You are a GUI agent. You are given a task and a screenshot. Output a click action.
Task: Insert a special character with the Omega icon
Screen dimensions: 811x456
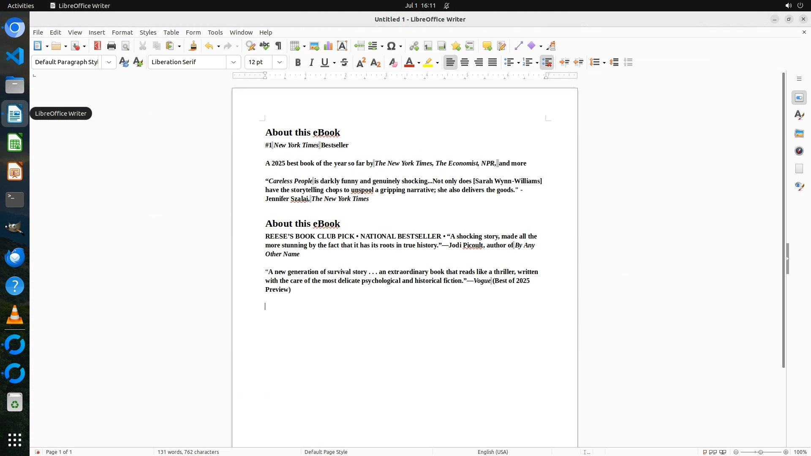391,46
